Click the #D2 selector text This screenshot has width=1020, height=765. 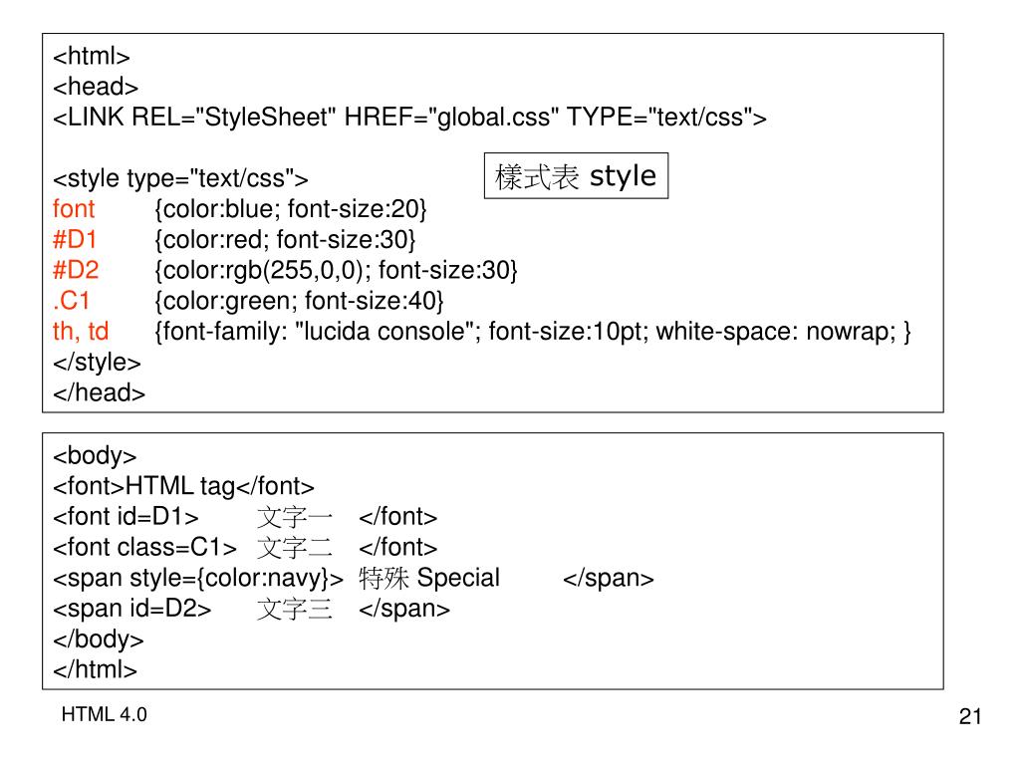tap(76, 270)
